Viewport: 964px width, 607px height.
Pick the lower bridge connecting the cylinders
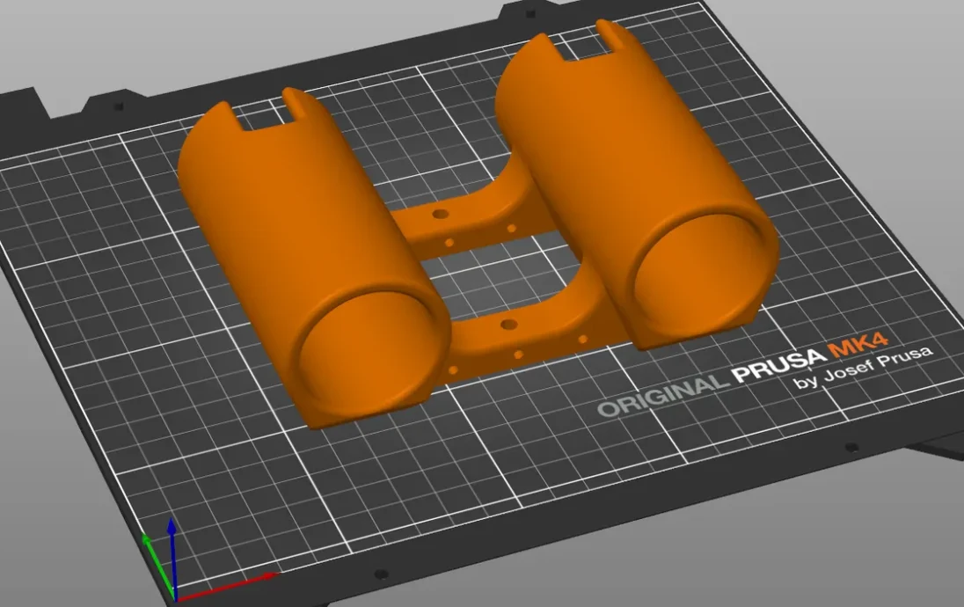click(x=519, y=339)
